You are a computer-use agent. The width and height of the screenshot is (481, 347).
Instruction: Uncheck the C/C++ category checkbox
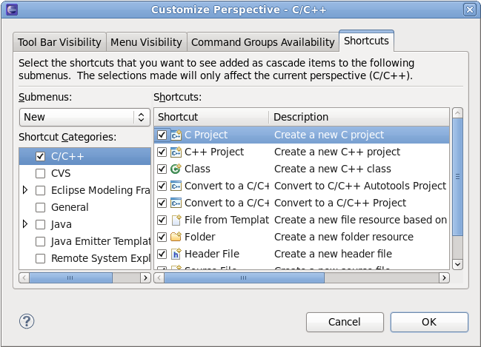41,157
